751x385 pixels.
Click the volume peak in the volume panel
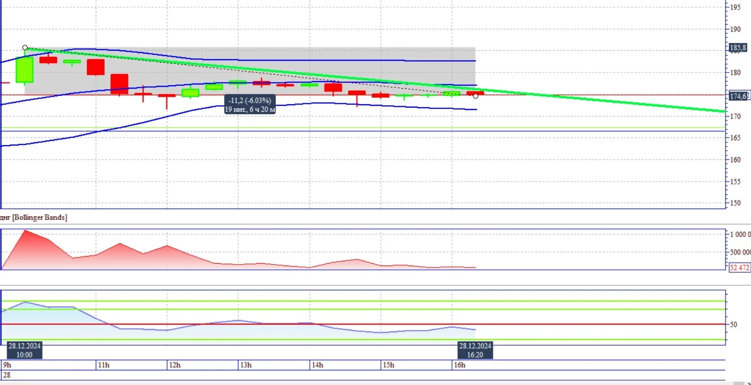(x=25, y=231)
